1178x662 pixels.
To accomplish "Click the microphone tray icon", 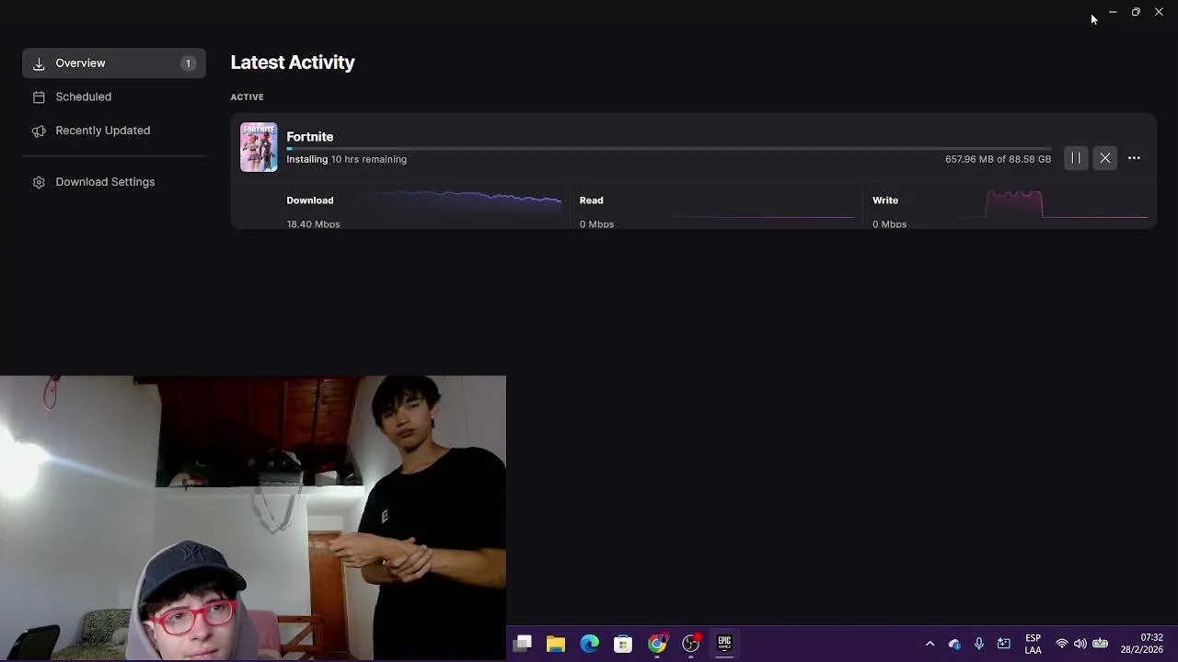I will pyautogui.click(x=979, y=644).
